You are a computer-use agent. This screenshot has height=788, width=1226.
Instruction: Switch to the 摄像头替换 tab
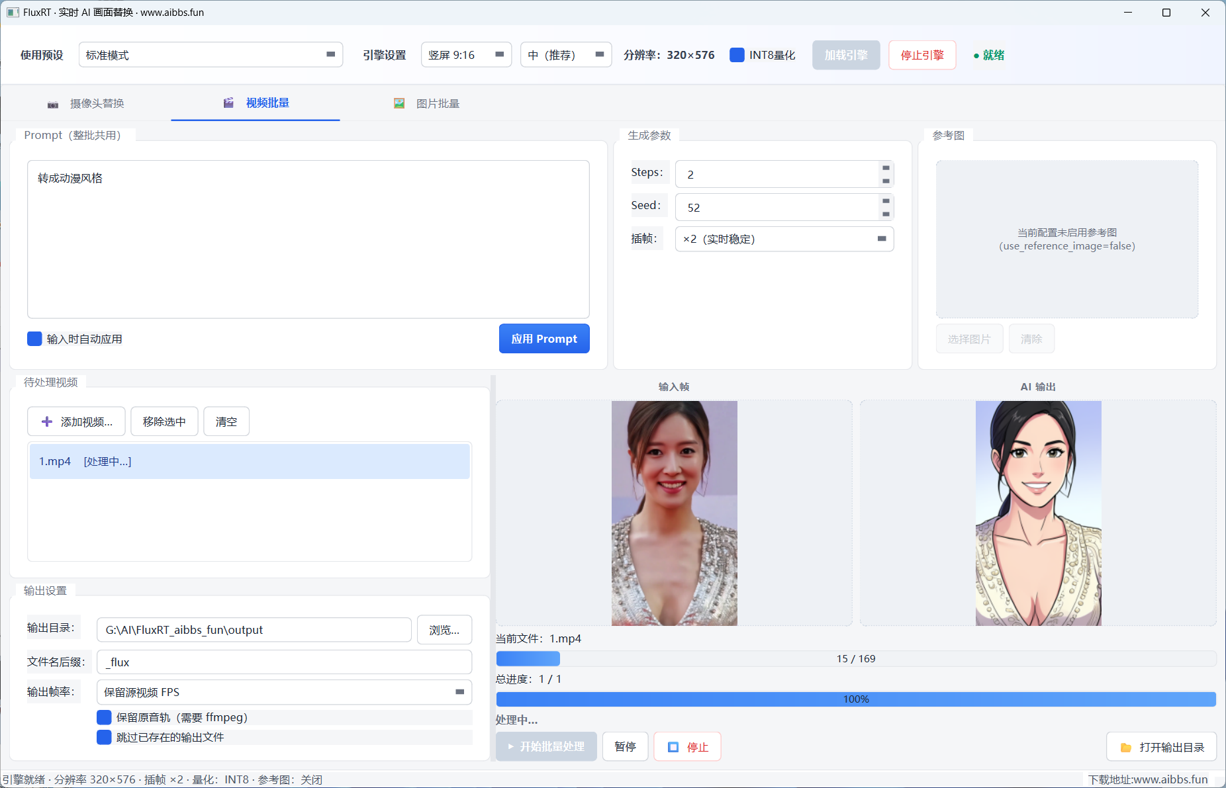tap(86, 103)
